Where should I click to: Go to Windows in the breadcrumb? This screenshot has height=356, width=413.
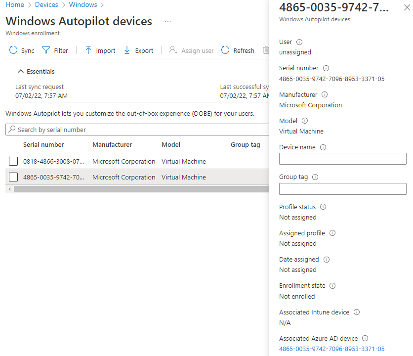(x=83, y=4)
